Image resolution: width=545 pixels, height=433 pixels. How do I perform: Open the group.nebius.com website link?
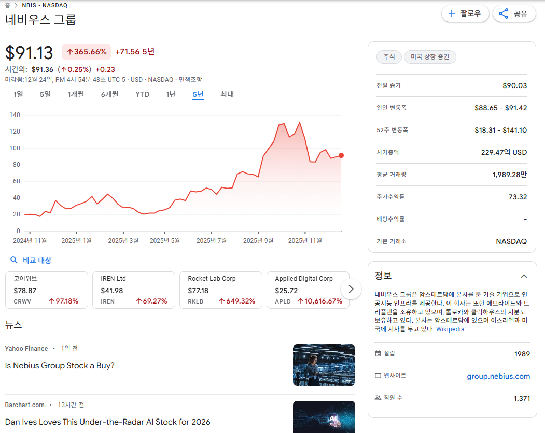tap(498, 376)
